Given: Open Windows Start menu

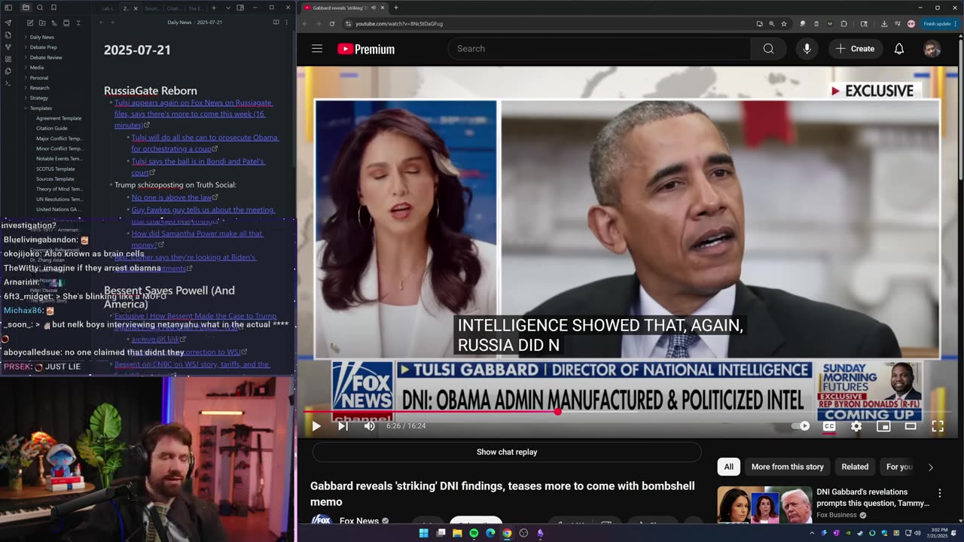Looking at the screenshot, I should 423,533.
